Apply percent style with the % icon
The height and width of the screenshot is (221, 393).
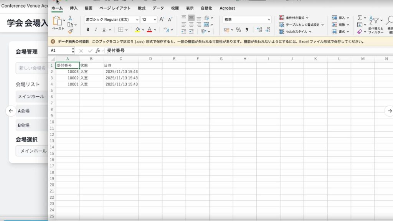(x=238, y=30)
